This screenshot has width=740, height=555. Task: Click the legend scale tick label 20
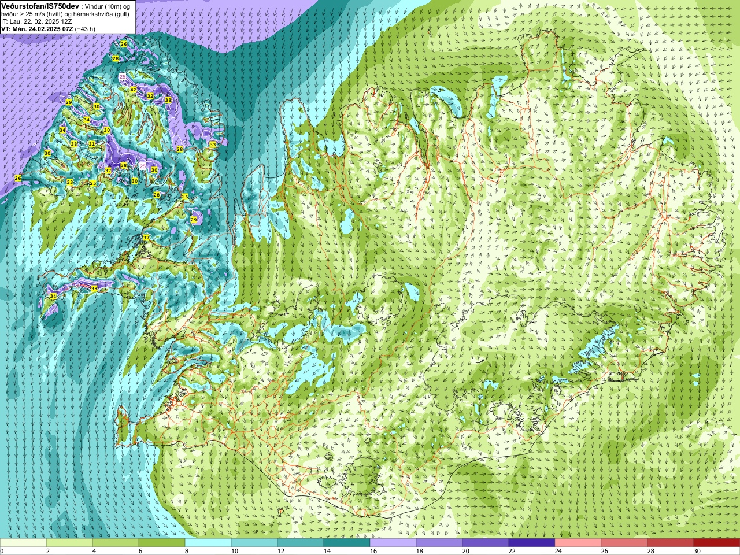coord(466,551)
